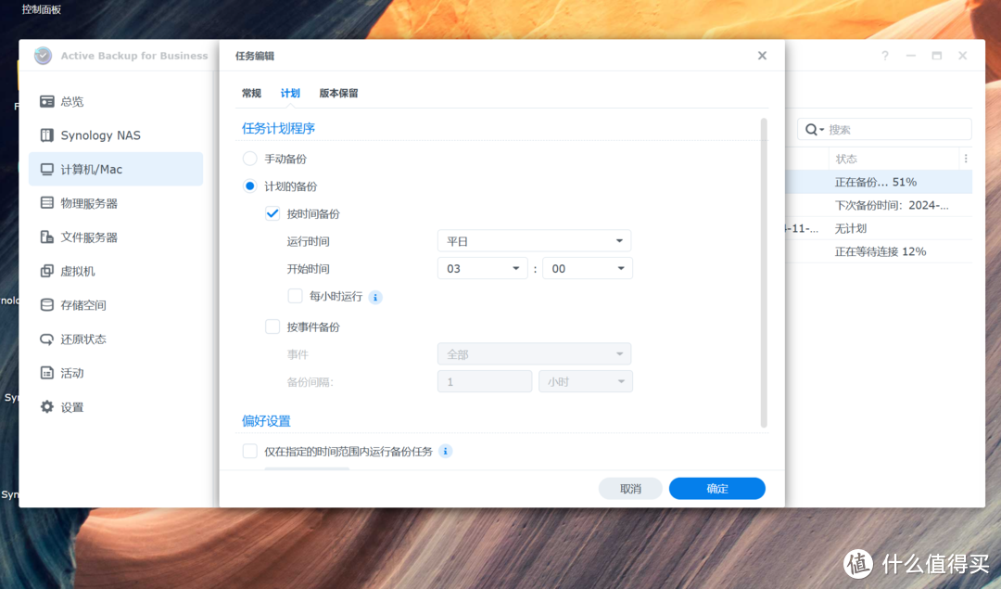Image resolution: width=1001 pixels, height=589 pixels.
Task: Open the 平日 run-time dropdown
Action: click(534, 240)
